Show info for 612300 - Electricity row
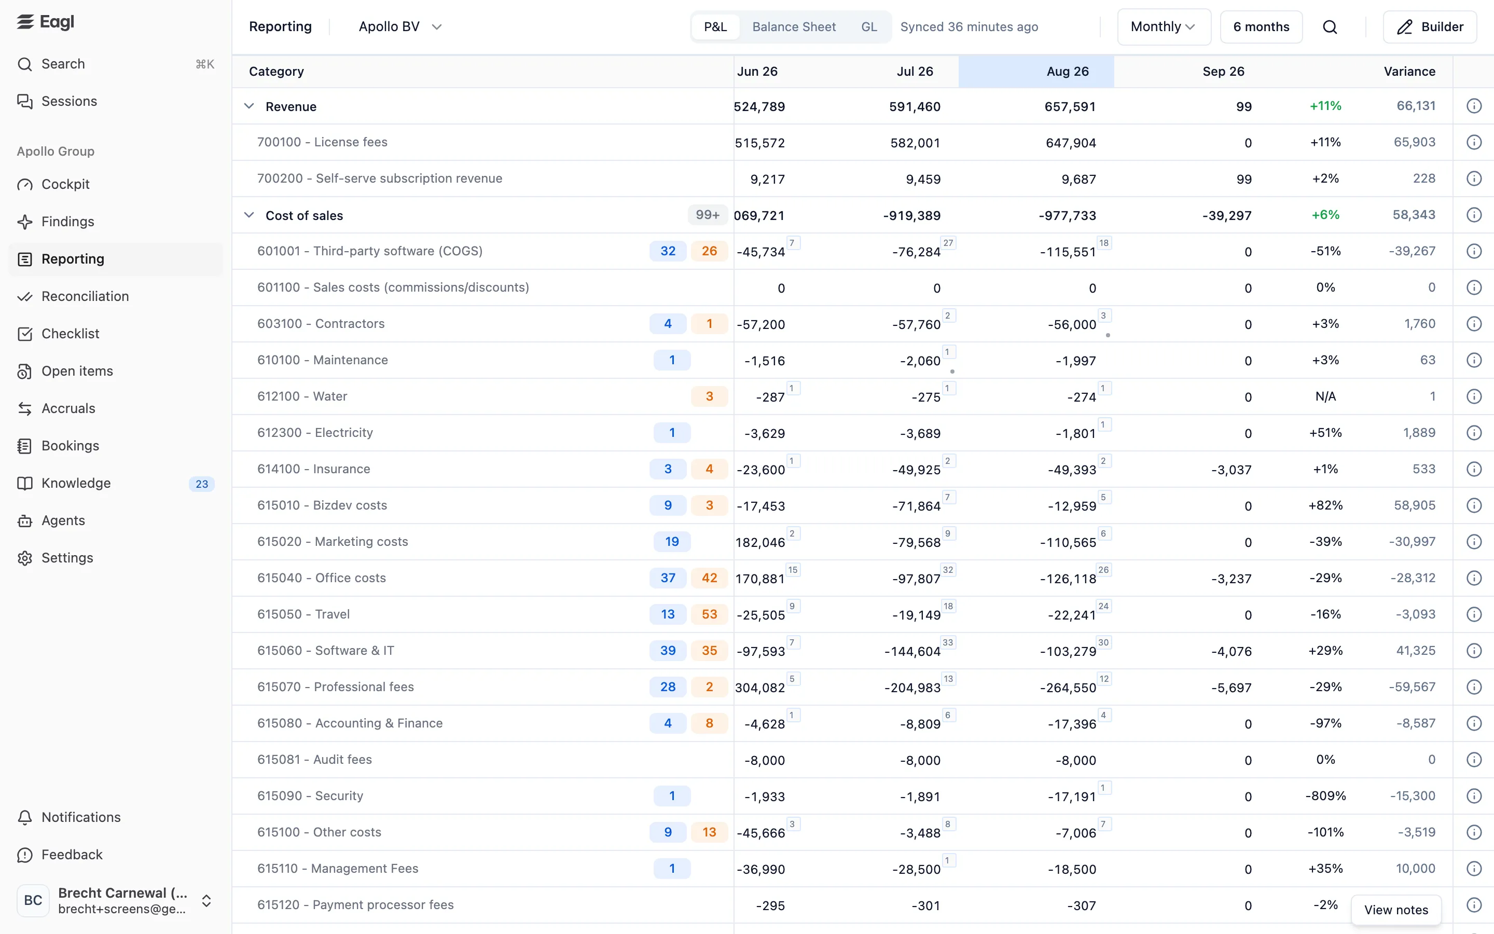 pos(1474,433)
